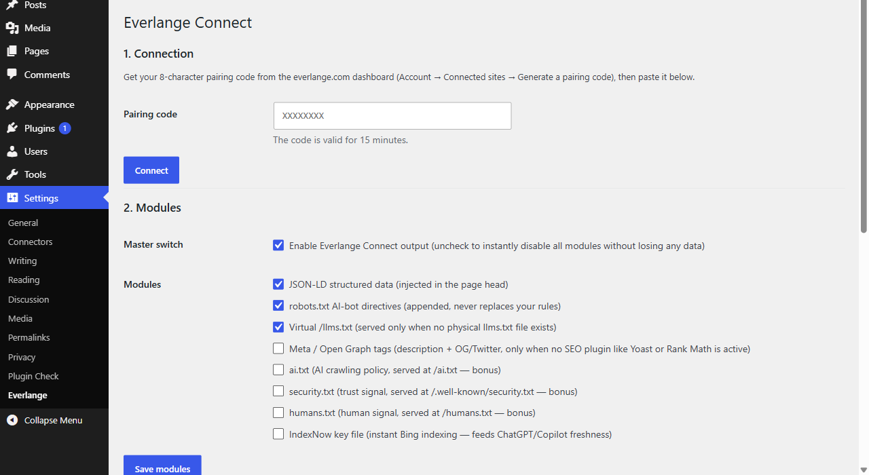Image resolution: width=869 pixels, height=475 pixels.
Task: Open the Plugin Check settings page
Action: [33, 376]
